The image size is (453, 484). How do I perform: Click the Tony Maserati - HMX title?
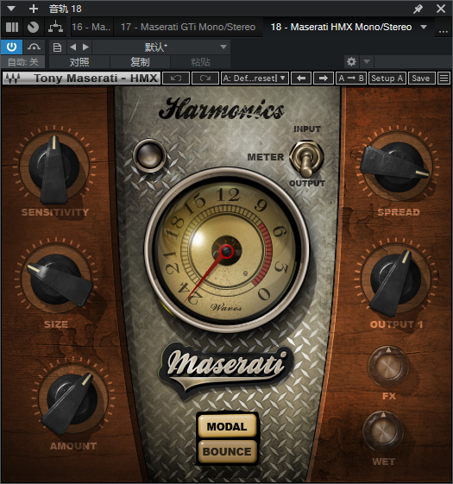point(96,79)
